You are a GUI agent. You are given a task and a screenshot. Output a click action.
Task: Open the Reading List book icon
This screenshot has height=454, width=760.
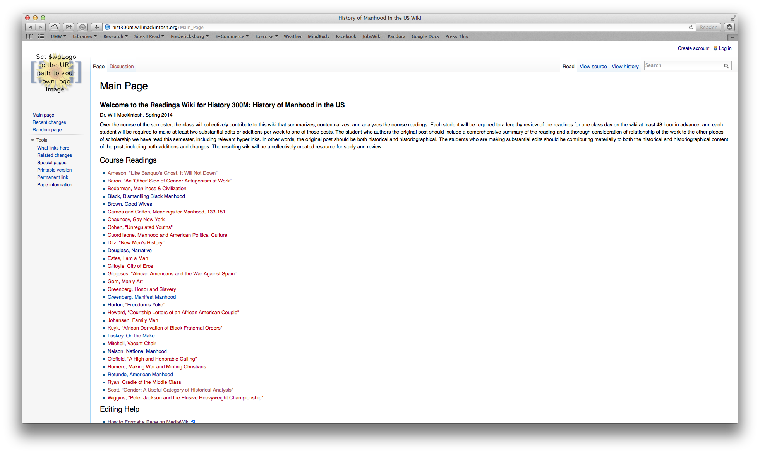(30, 36)
